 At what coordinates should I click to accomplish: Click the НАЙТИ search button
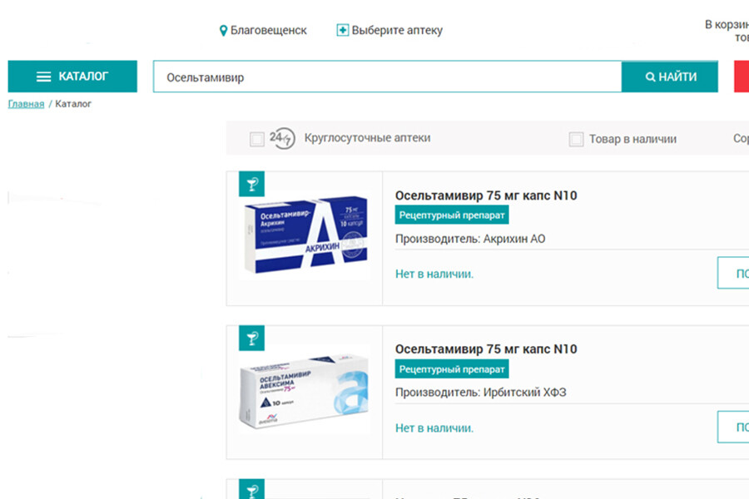tap(670, 77)
